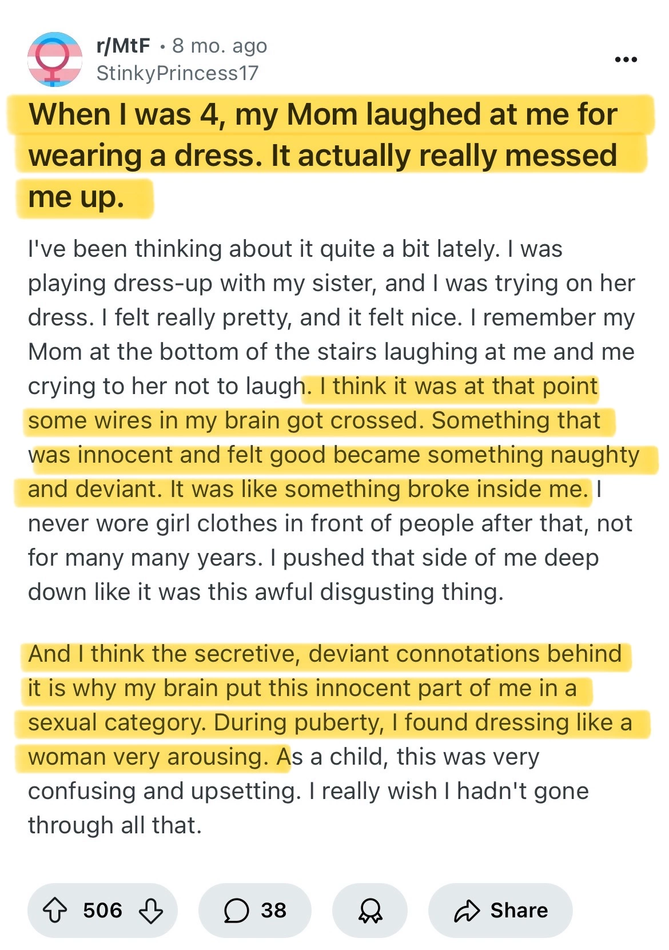Viewport: 669px width, 950px height.
Task: Give an award via the ribbon icon
Action: click(370, 910)
